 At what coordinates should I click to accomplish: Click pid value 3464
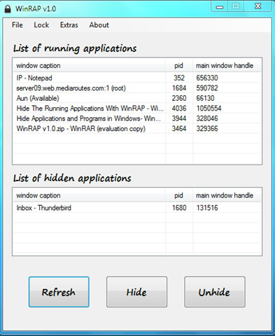[x=179, y=129]
